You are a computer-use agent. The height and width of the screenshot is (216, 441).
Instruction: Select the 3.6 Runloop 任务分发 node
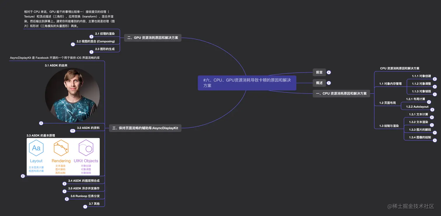(85, 196)
